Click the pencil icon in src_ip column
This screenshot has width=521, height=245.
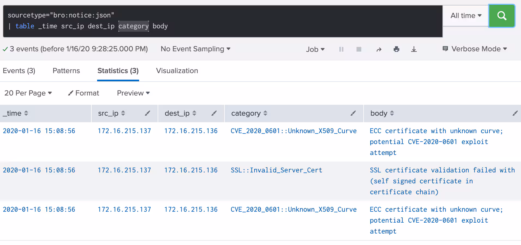click(x=147, y=113)
